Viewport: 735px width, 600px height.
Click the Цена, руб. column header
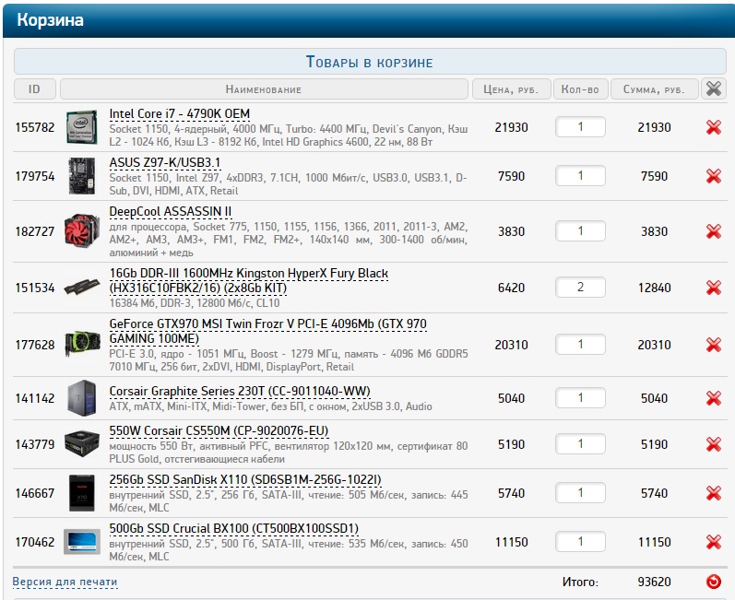click(511, 89)
